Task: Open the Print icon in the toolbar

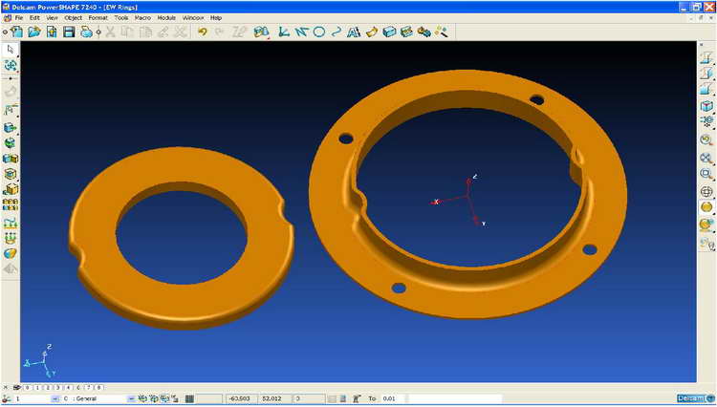Action: point(86,32)
